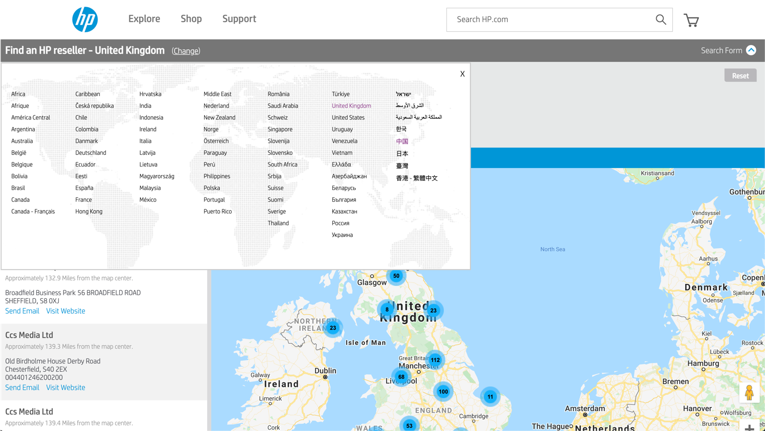The height and width of the screenshot is (431, 765).
Task: Open the shopping cart
Action: [691, 20]
